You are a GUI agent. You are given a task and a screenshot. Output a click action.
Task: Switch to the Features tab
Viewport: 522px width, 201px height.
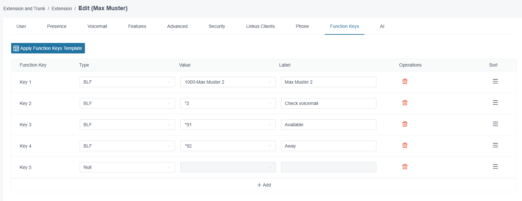point(137,26)
